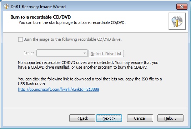Click the Refresh Drive List button
Image resolution: width=191 pixels, height=129 pixels.
(x=106, y=53)
